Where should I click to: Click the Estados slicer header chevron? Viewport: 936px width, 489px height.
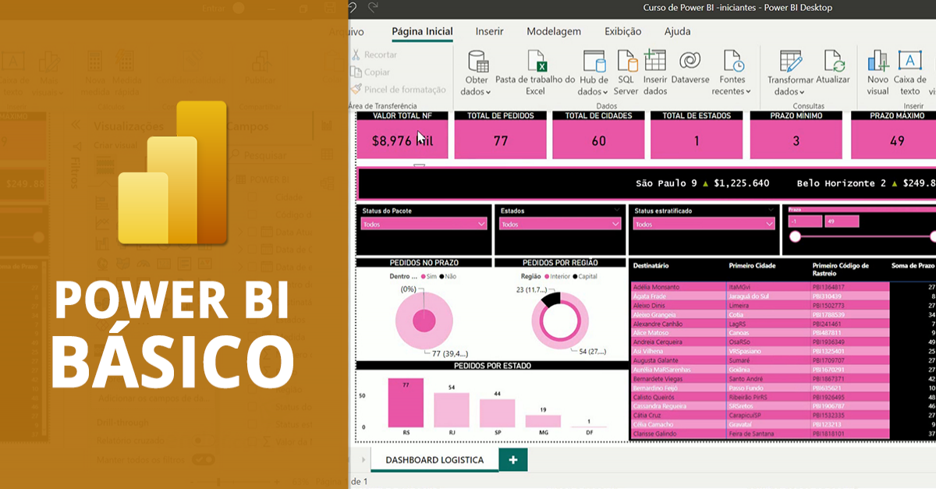pos(618,211)
